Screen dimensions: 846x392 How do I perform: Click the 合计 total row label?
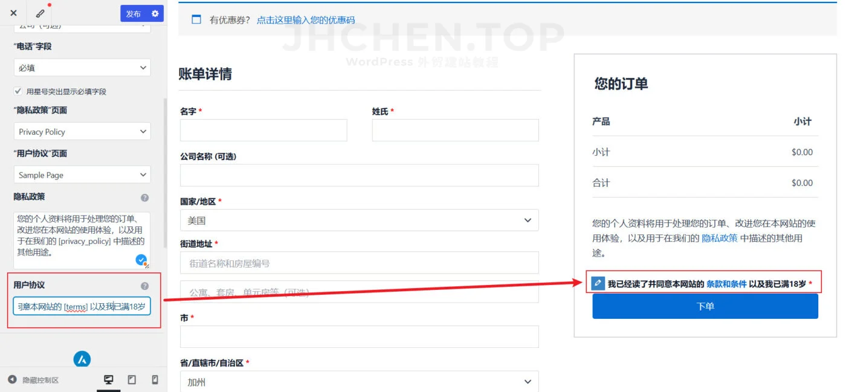point(601,182)
